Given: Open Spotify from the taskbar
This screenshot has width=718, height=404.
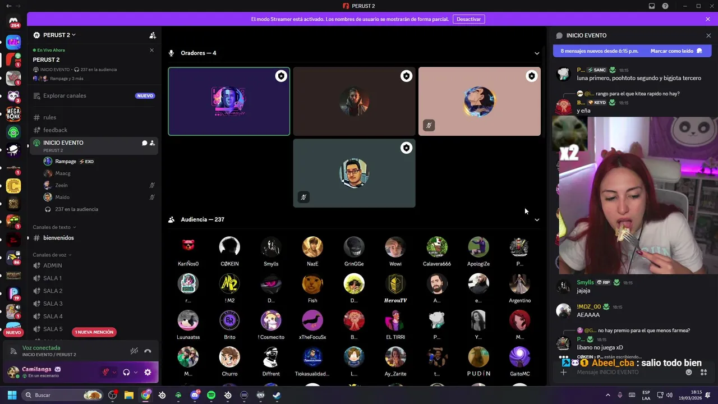Looking at the screenshot, I should point(211,395).
